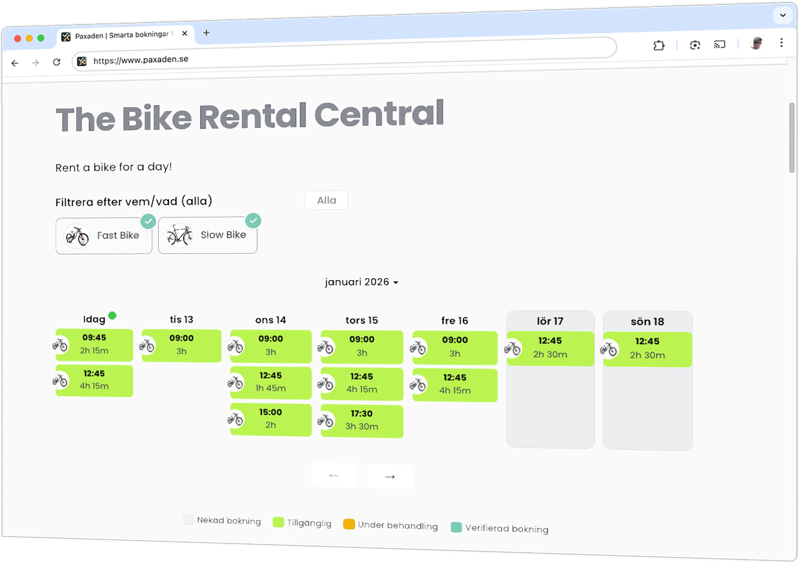The image size is (799, 563).
Task: Click the bike icon on today's 09:45 slot
Action: 61,344
